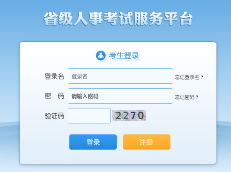The height and width of the screenshot is (172, 231).
Task: Refresh the 2270 captcha image
Action: pos(129,116)
